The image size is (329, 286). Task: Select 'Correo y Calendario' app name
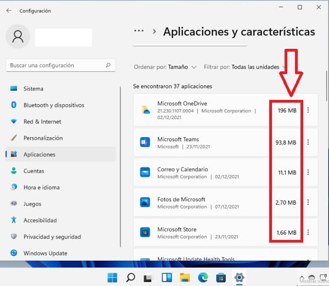pos(183,169)
